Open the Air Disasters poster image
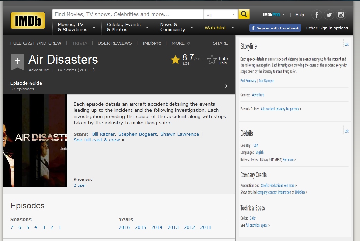 [x=35, y=140]
